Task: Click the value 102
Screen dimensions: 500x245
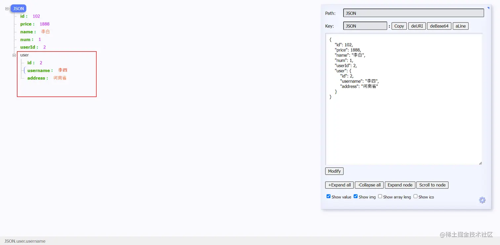Action: point(36,16)
